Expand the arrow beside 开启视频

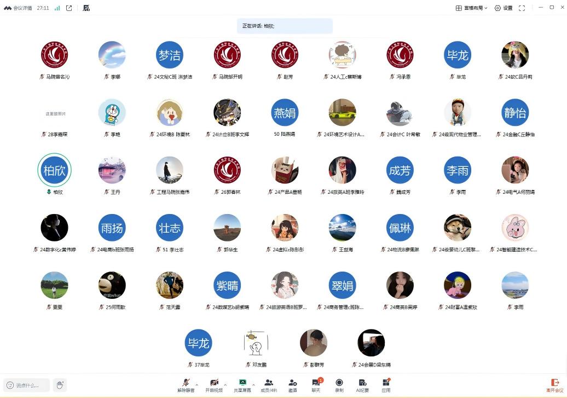point(225,385)
